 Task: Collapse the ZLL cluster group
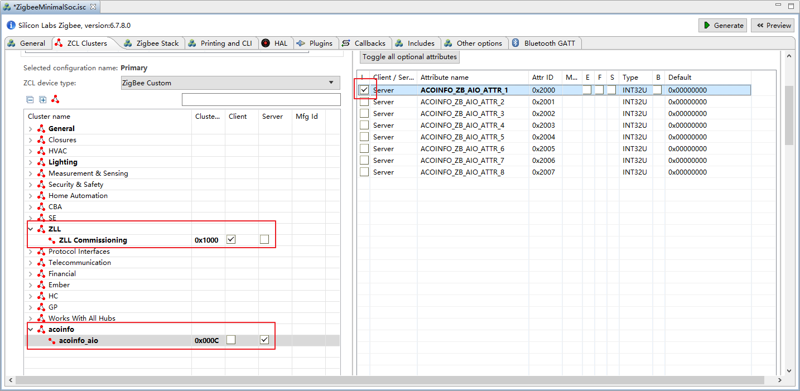coord(30,229)
